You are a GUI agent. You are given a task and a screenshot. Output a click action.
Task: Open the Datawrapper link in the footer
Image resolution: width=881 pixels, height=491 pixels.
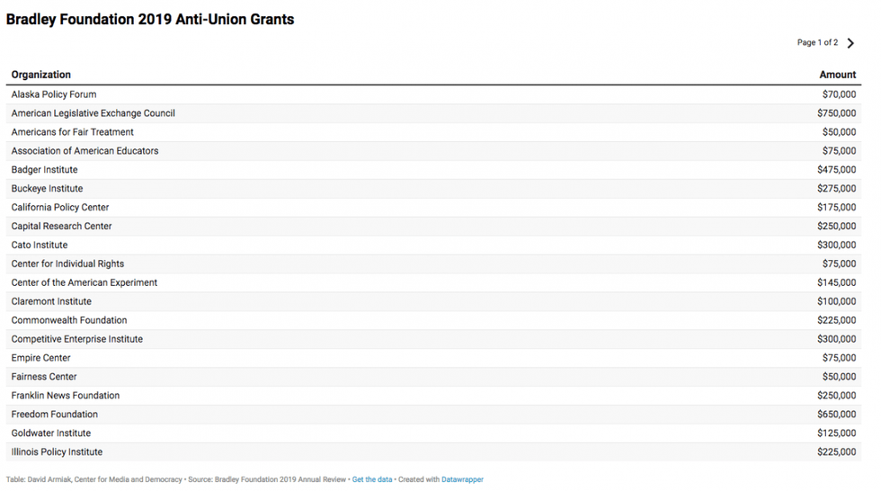[x=462, y=479]
